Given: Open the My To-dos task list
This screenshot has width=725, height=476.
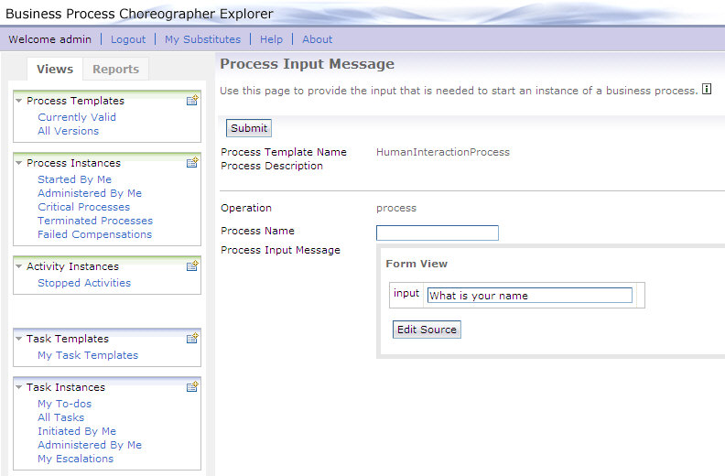Looking at the screenshot, I should 64,404.
